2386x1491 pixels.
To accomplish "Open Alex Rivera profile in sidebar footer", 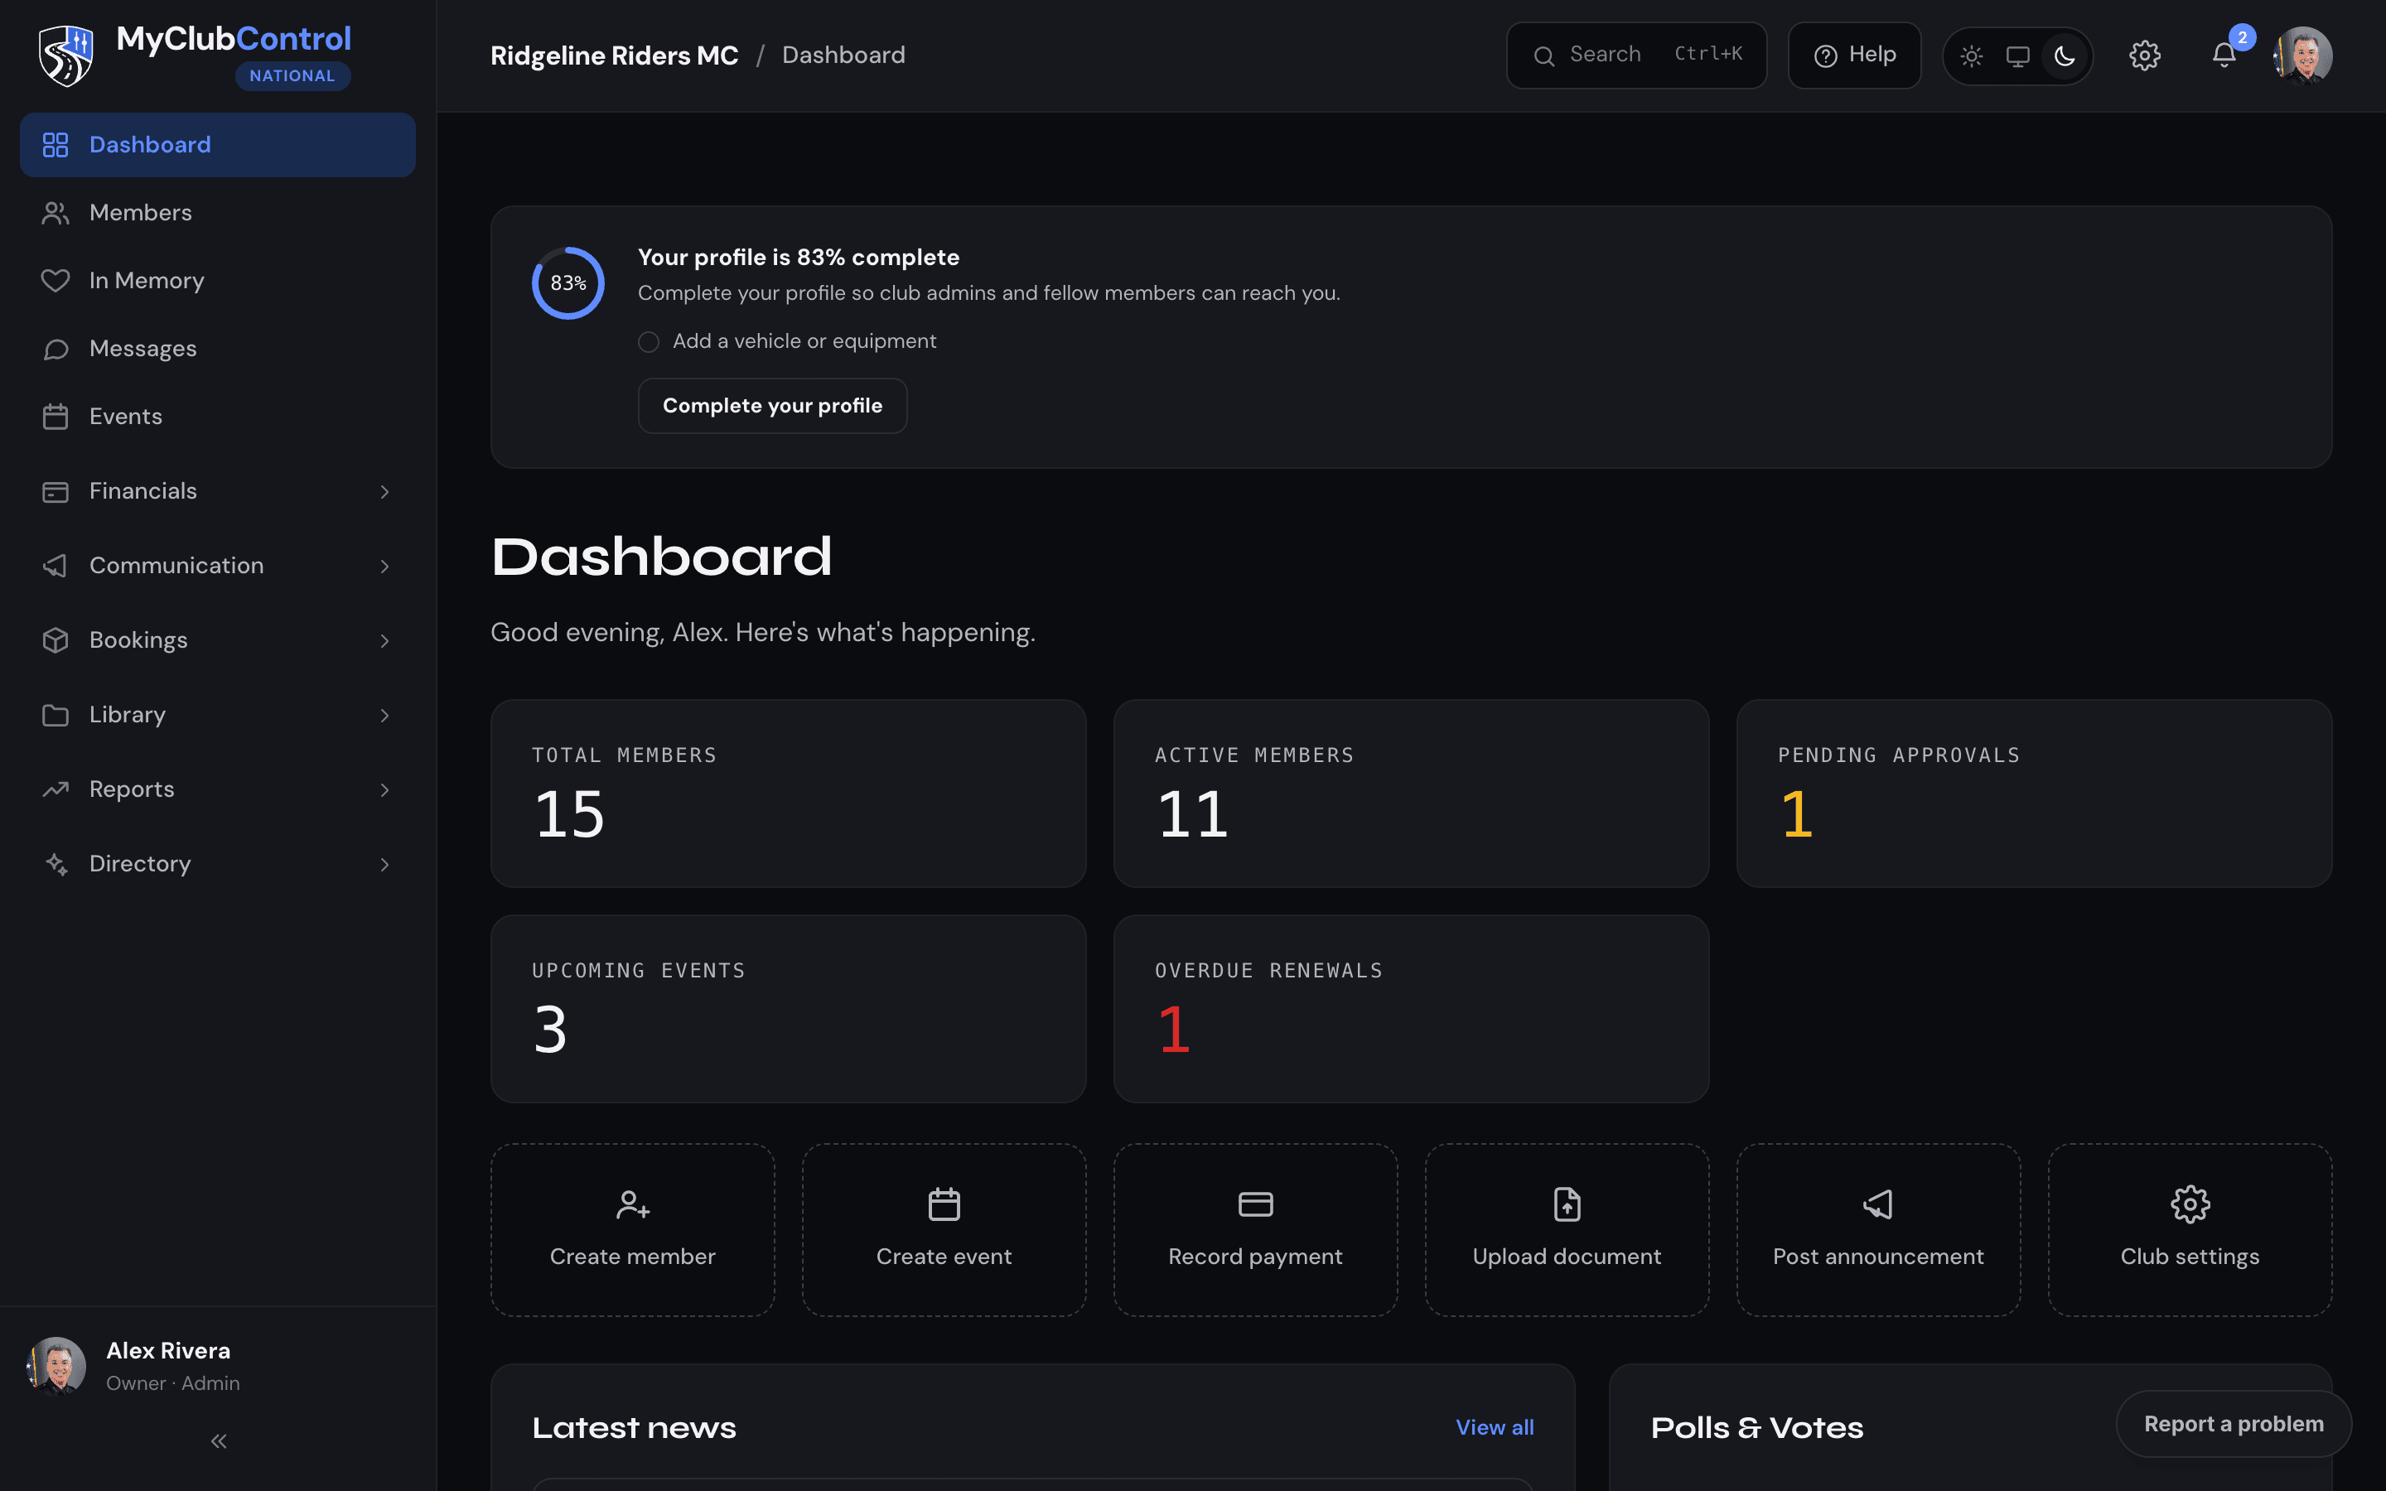I will tap(217, 1366).
